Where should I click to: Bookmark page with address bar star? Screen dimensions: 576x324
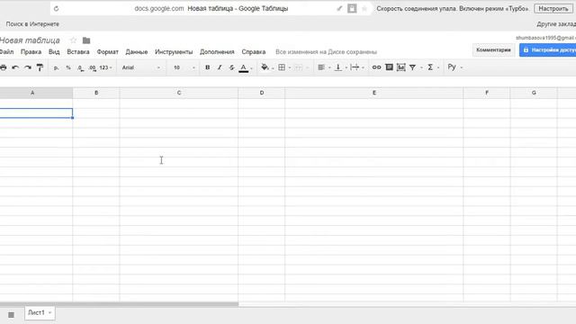point(364,8)
